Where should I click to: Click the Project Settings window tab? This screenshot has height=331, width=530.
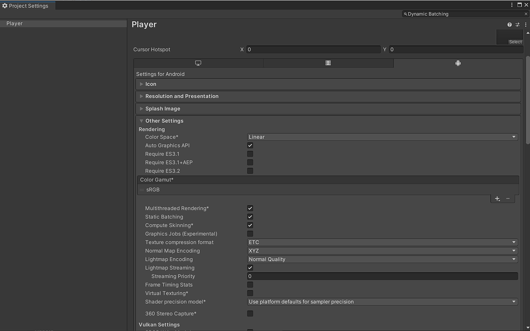click(27, 5)
